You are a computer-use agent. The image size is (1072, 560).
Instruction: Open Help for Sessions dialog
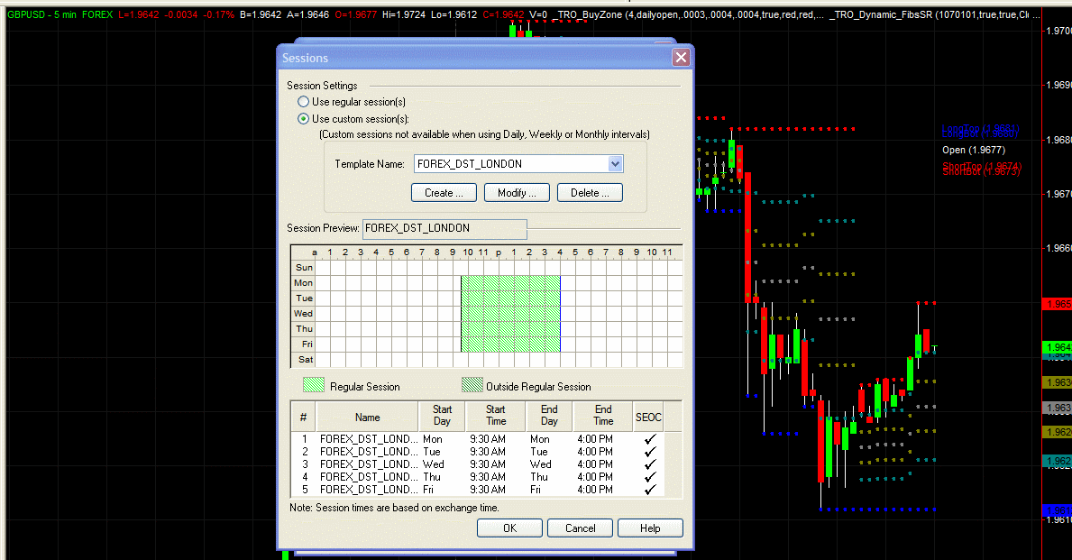(650, 528)
